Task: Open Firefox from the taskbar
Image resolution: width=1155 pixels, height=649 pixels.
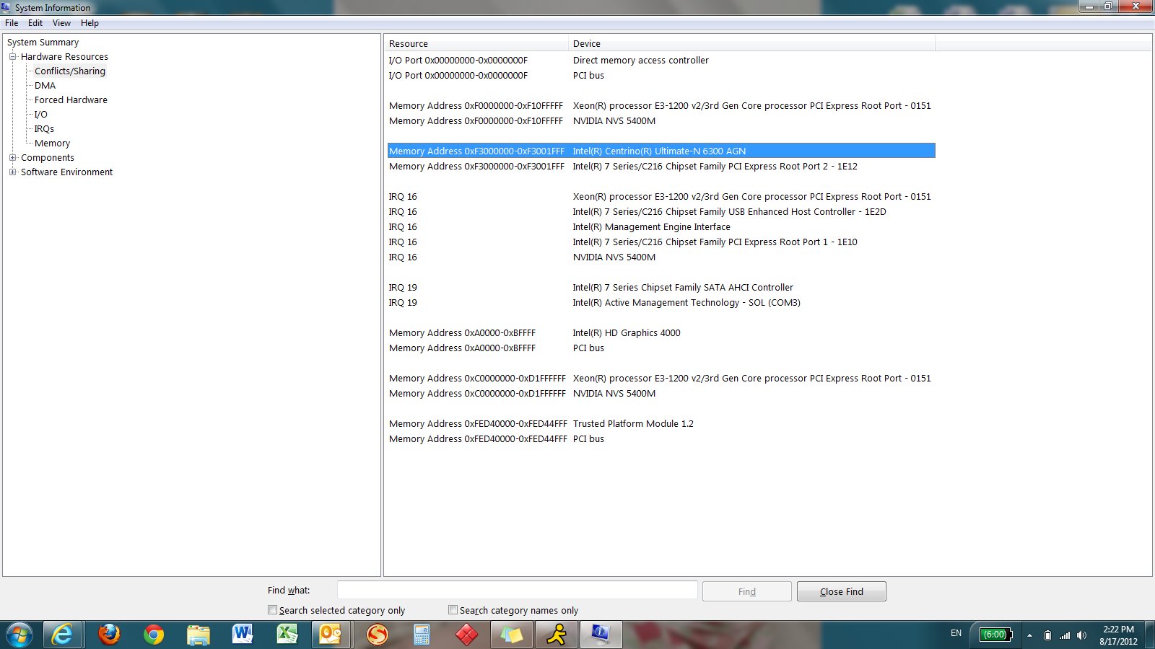Action: pyautogui.click(x=109, y=635)
